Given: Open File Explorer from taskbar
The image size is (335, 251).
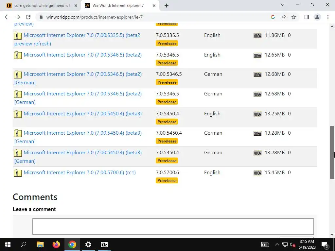Looking at the screenshot, I should pyautogui.click(x=40, y=244).
